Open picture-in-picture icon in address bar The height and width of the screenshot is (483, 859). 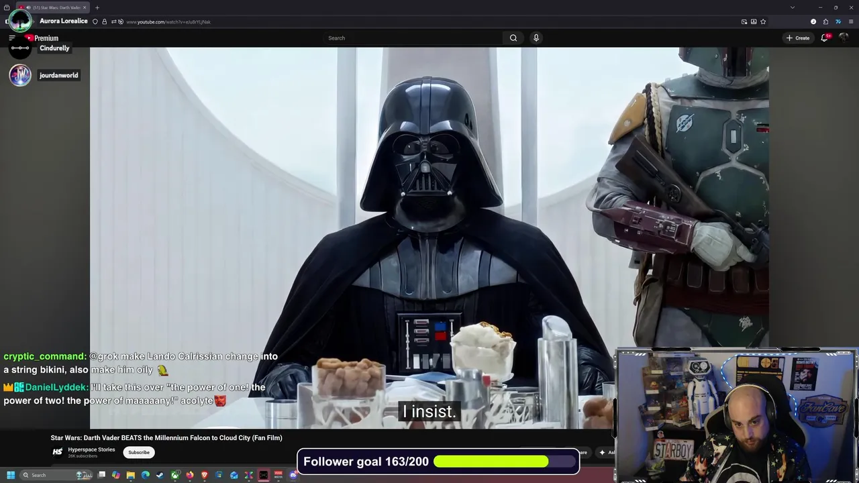click(x=744, y=21)
